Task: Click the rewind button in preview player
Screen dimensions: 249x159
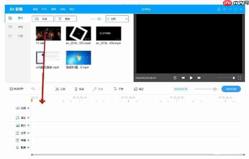Action: (x=183, y=78)
